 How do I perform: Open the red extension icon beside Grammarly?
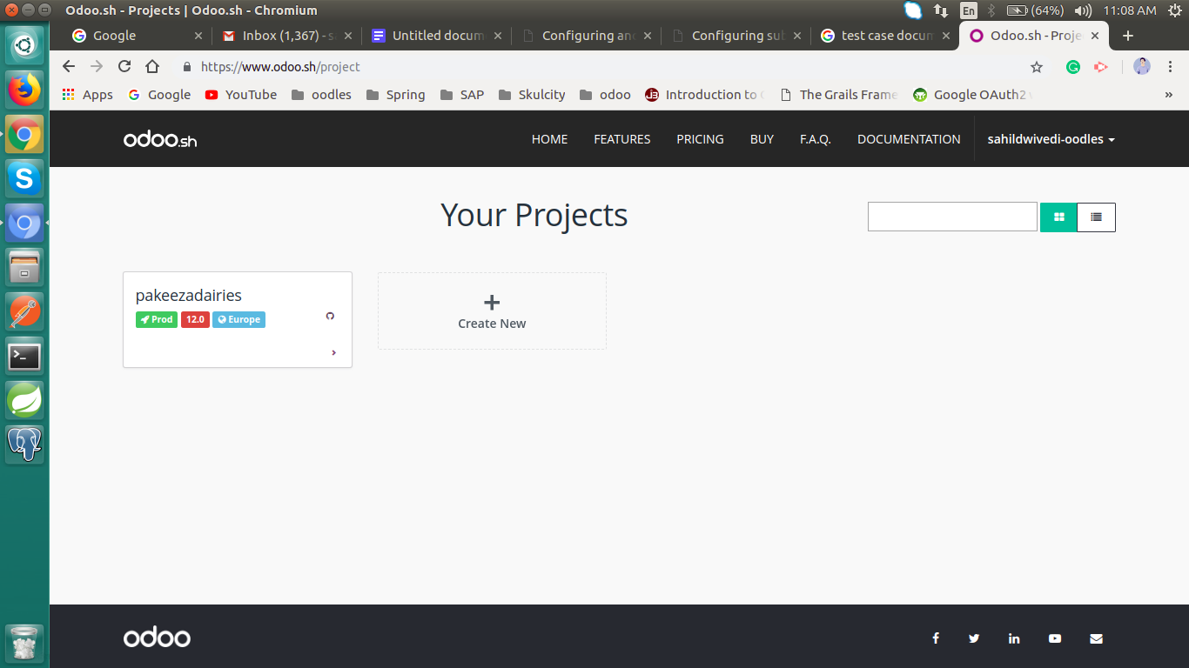coord(1101,67)
